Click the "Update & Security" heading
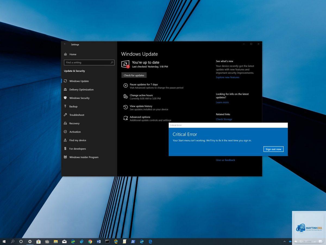Image resolution: width=326 pixels, height=245 pixels. point(74,71)
